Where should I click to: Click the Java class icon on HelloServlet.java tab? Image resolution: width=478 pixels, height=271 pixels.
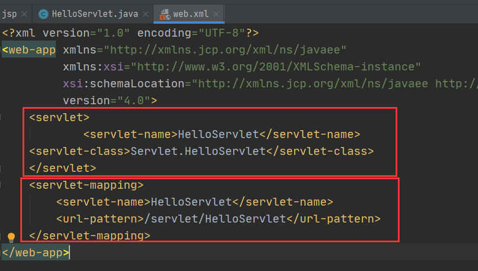(43, 14)
